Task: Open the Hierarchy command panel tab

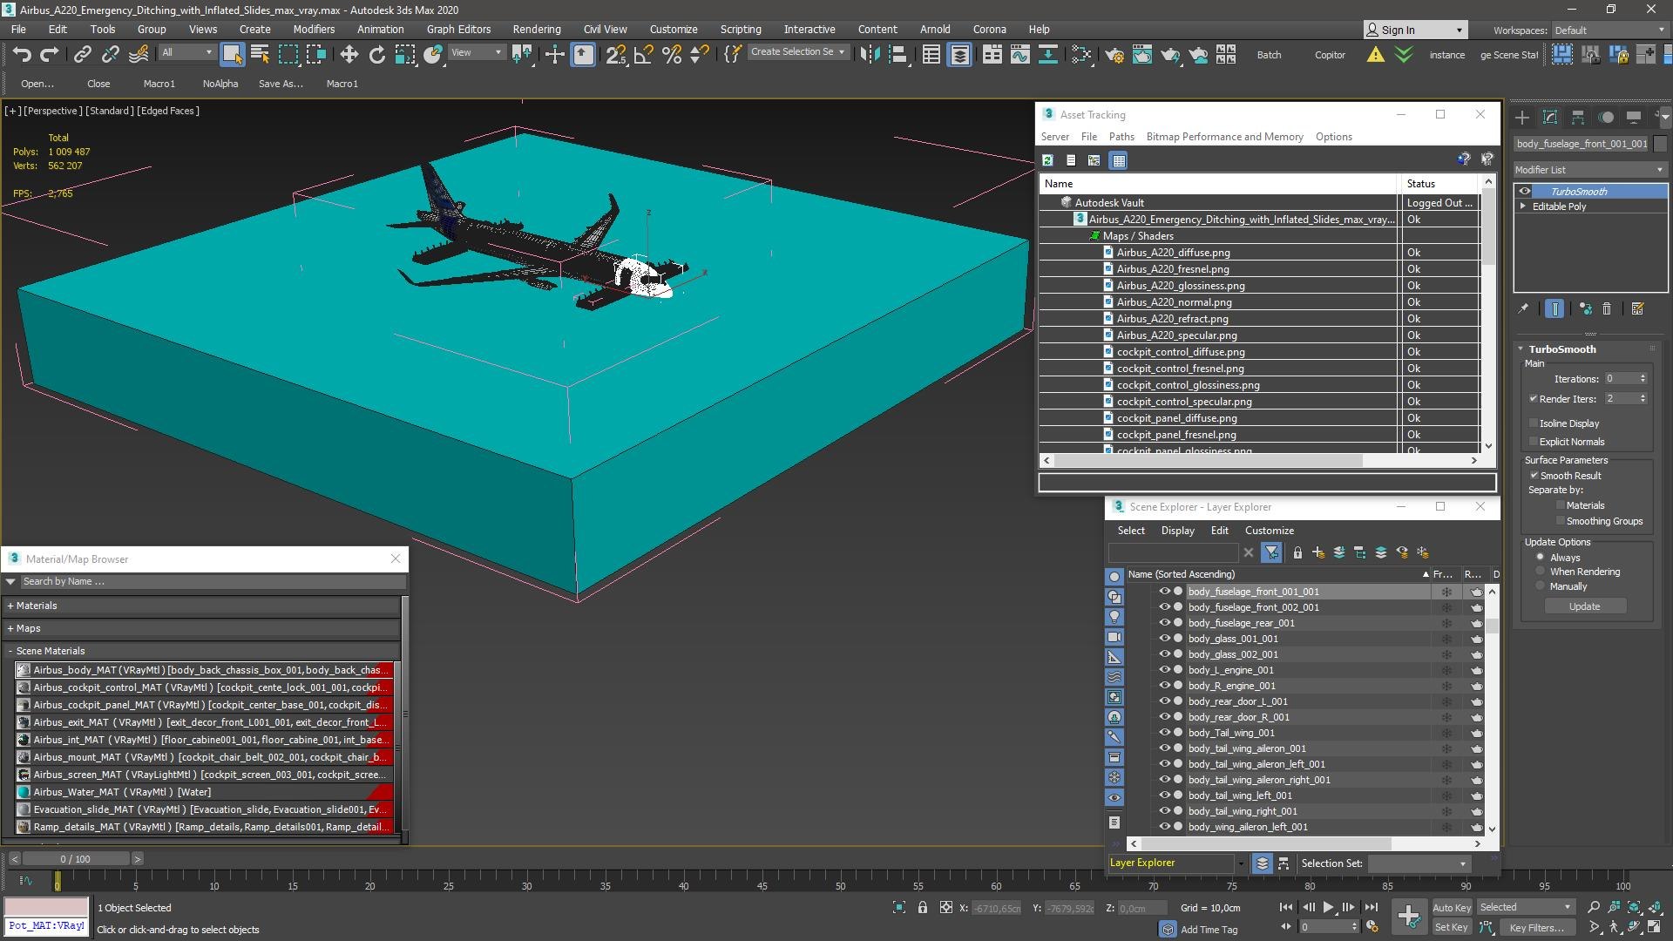Action: click(x=1578, y=118)
